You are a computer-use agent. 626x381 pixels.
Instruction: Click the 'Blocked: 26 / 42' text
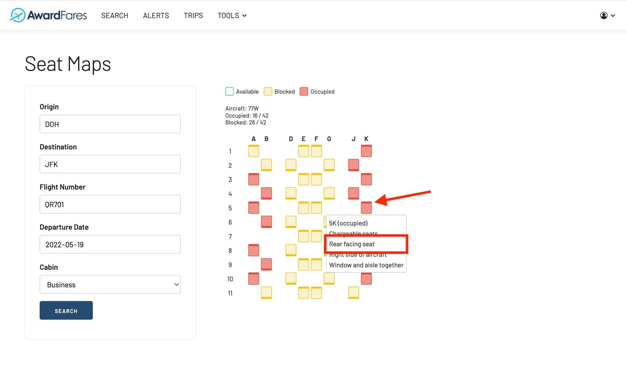tap(246, 123)
